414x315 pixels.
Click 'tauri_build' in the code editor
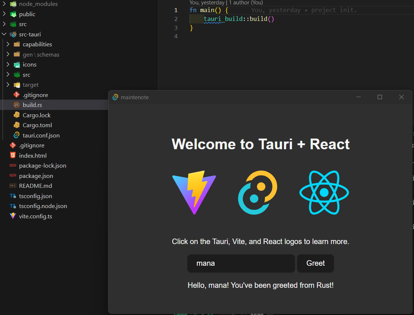tap(223, 19)
